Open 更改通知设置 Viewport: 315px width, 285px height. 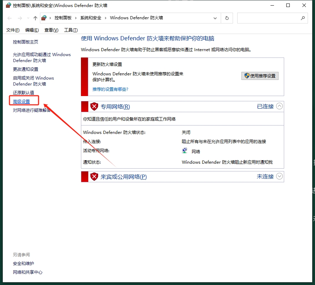pyautogui.click(x=26, y=69)
